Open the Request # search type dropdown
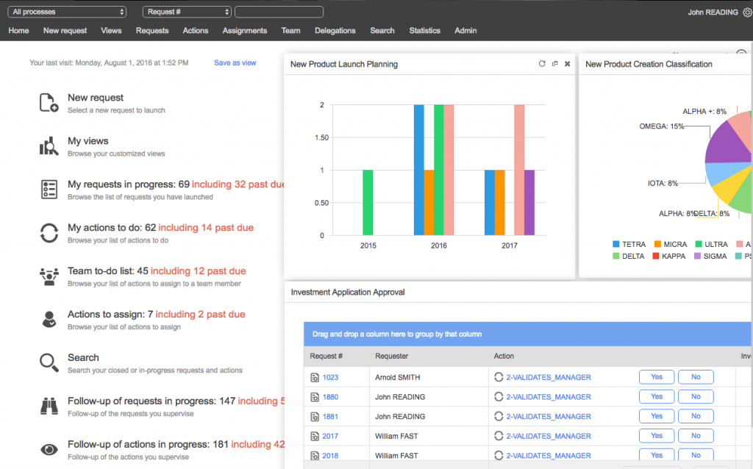The height and width of the screenshot is (469, 753). coord(186,11)
